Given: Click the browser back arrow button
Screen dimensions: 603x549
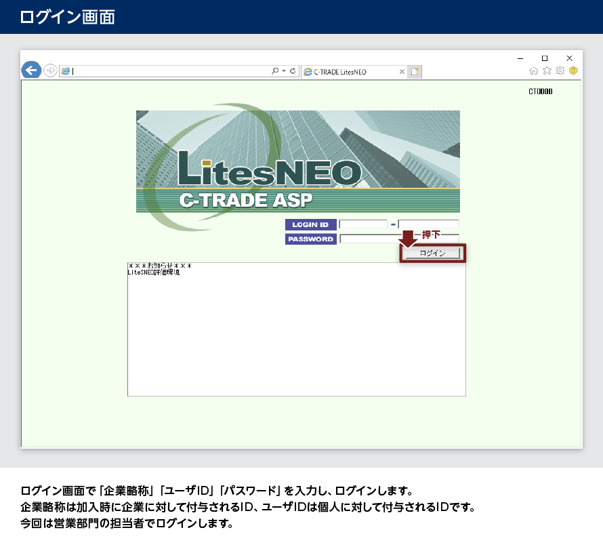Looking at the screenshot, I should pos(31,70).
